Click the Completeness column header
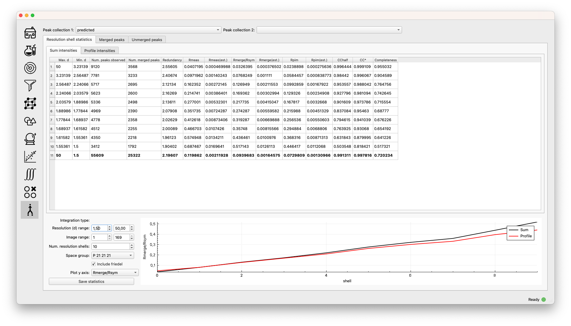Viewport: 571px width, 326px height. [x=385, y=60]
